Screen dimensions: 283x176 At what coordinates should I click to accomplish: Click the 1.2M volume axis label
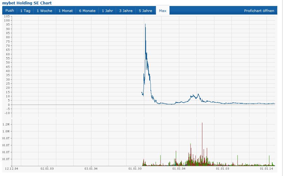[6, 124]
